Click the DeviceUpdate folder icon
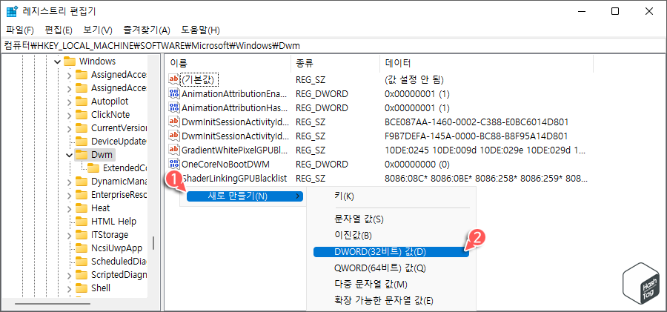The height and width of the screenshot is (312, 667). [x=82, y=141]
